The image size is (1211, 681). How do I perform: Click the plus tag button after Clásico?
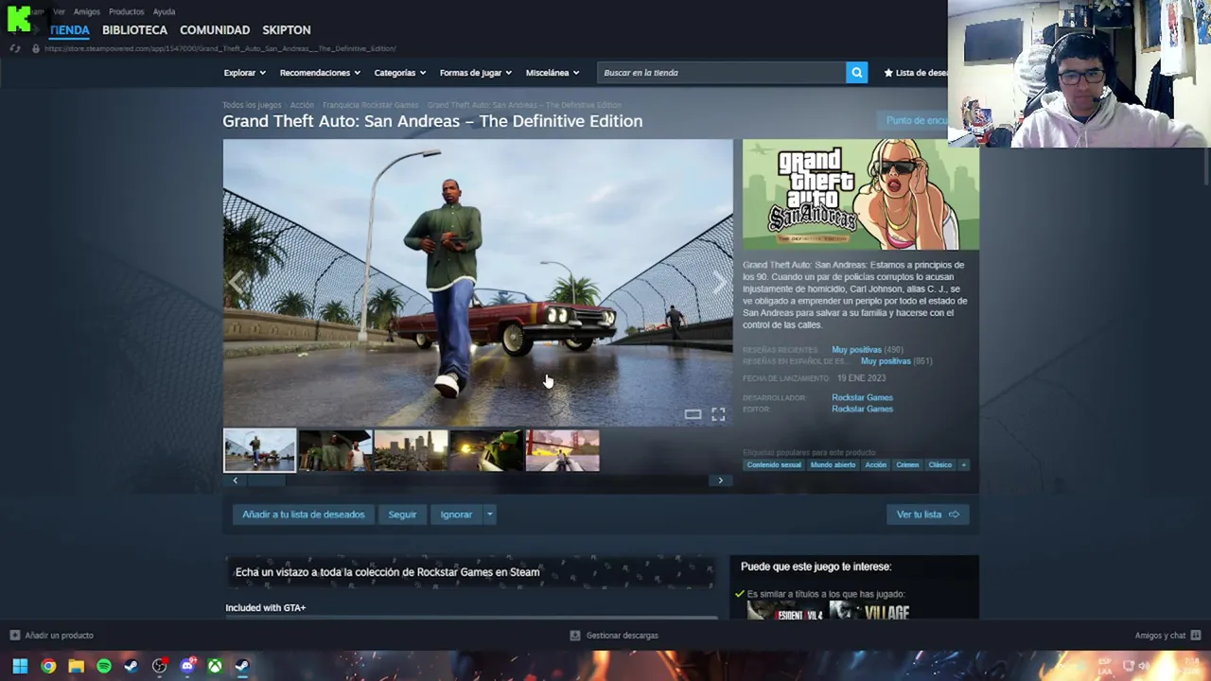tap(963, 464)
